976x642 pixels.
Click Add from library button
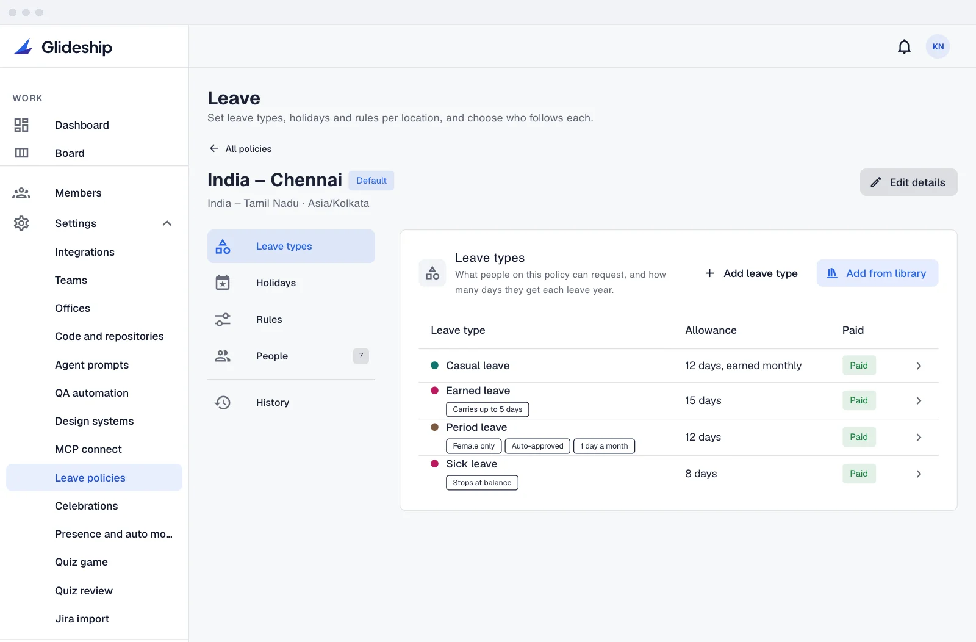(x=877, y=273)
